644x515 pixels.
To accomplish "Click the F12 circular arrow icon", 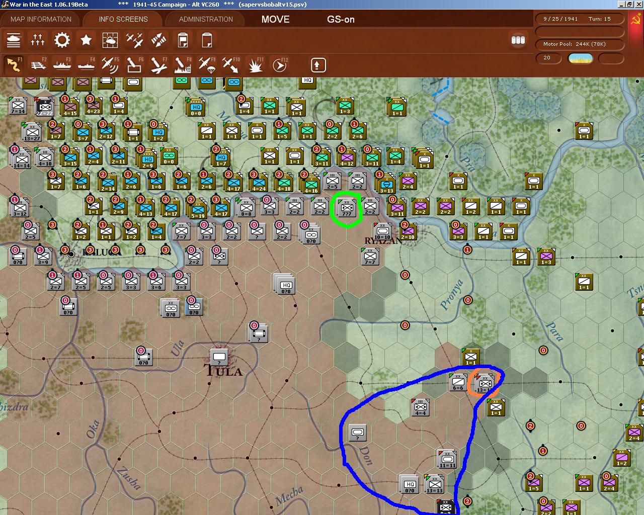I will click(279, 65).
